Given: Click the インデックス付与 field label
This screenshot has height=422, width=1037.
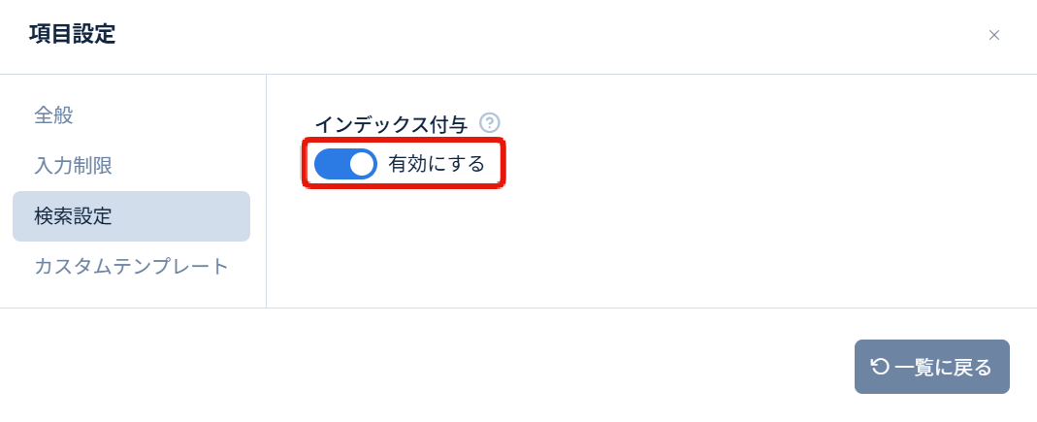Looking at the screenshot, I should click(391, 124).
